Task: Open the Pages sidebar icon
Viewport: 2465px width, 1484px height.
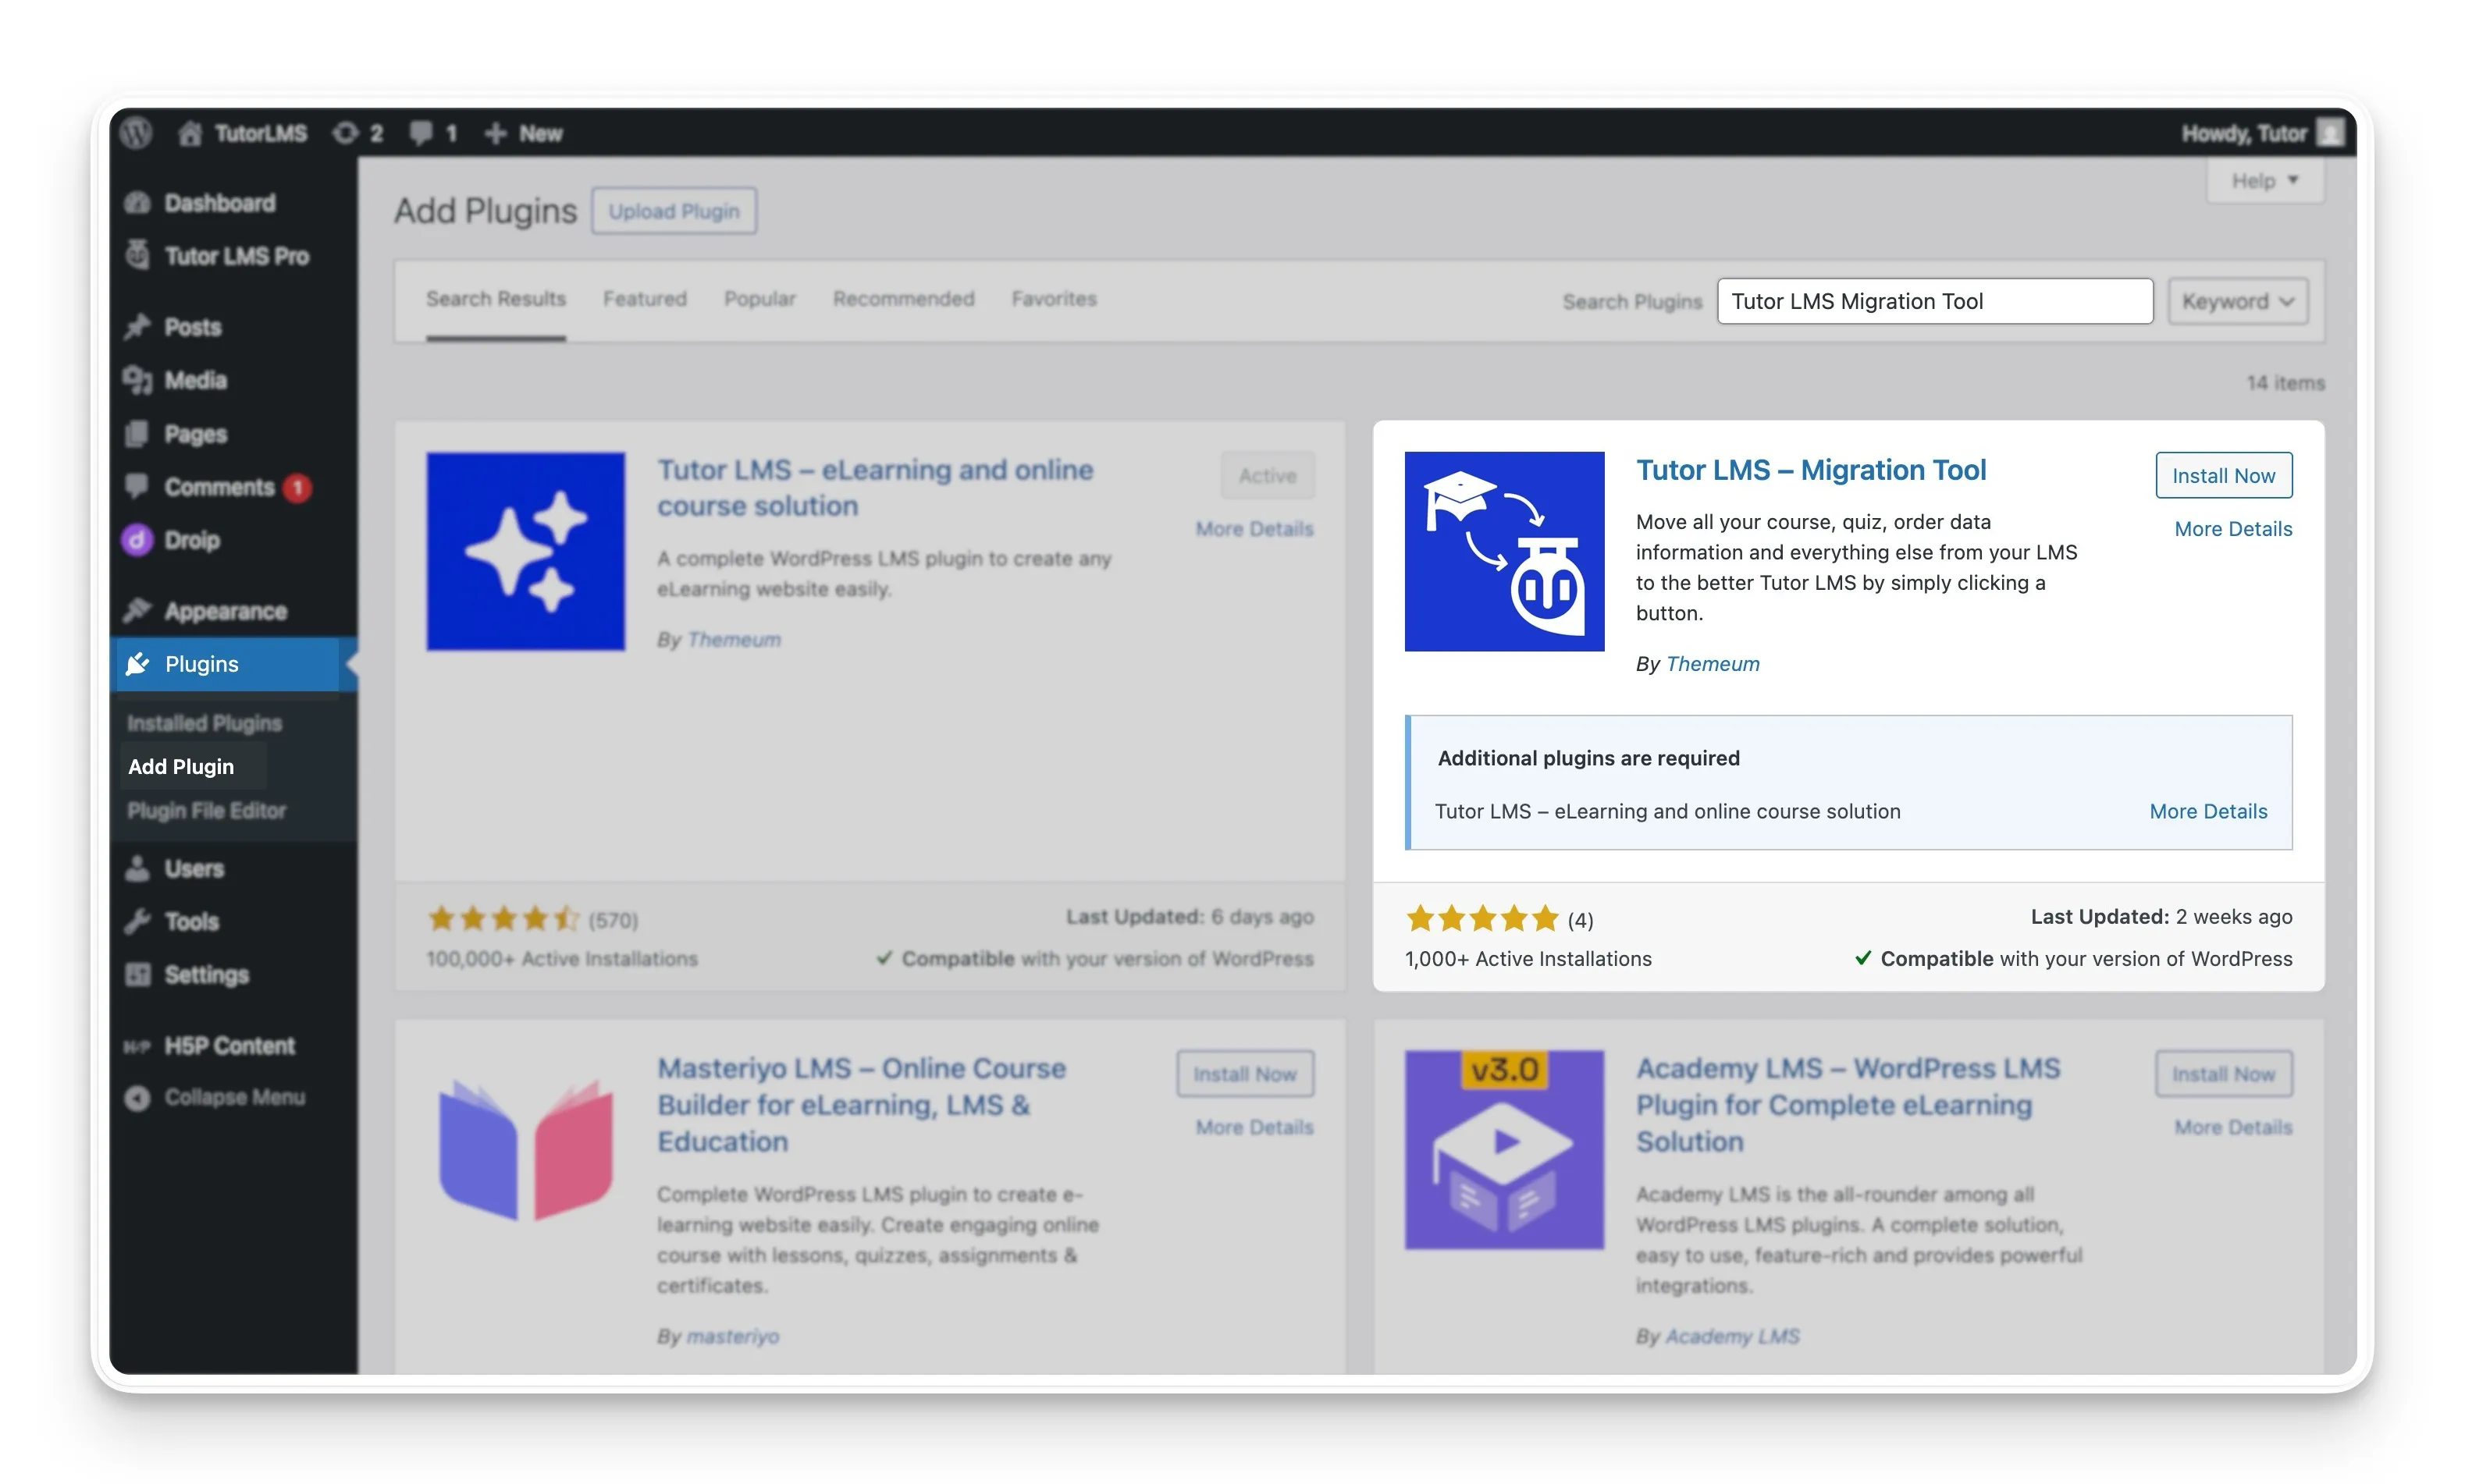Action: (137, 434)
